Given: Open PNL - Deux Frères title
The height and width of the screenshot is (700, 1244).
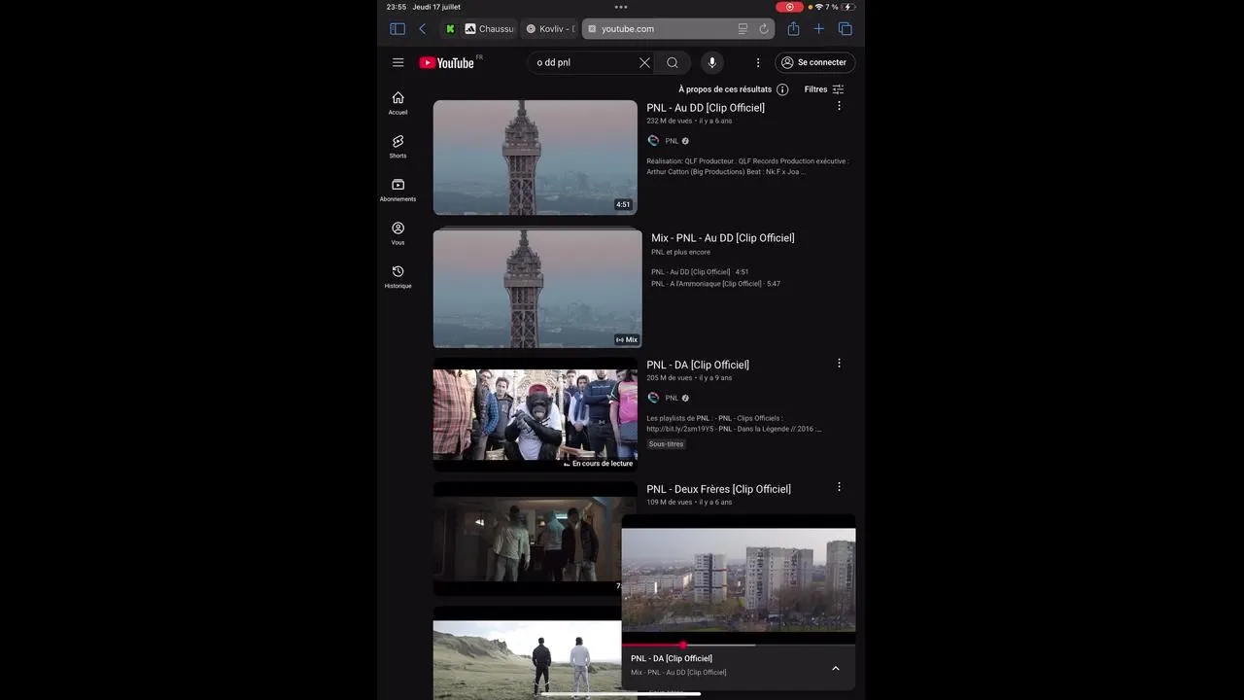Looking at the screenshot, I should click(718, 489).
